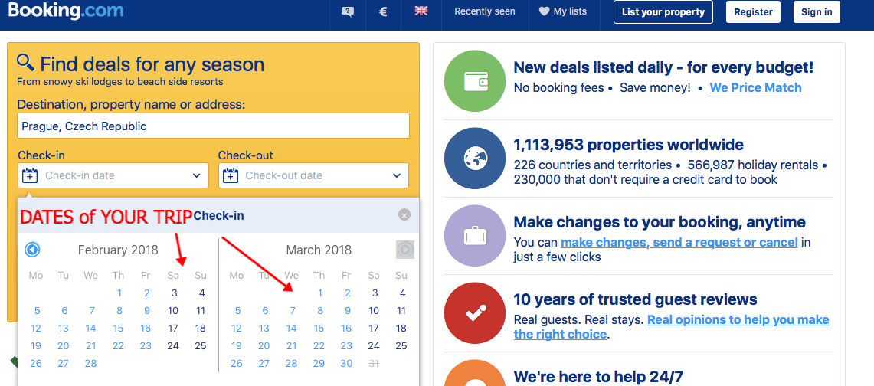Select February 14 in the calendar
This screenshot has height=386, width=874.
tap(91, 329)
